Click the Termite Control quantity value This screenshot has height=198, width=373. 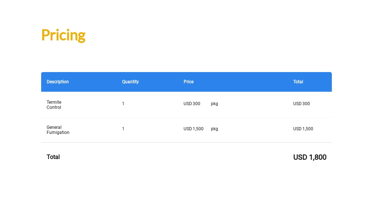click(123, 104)
